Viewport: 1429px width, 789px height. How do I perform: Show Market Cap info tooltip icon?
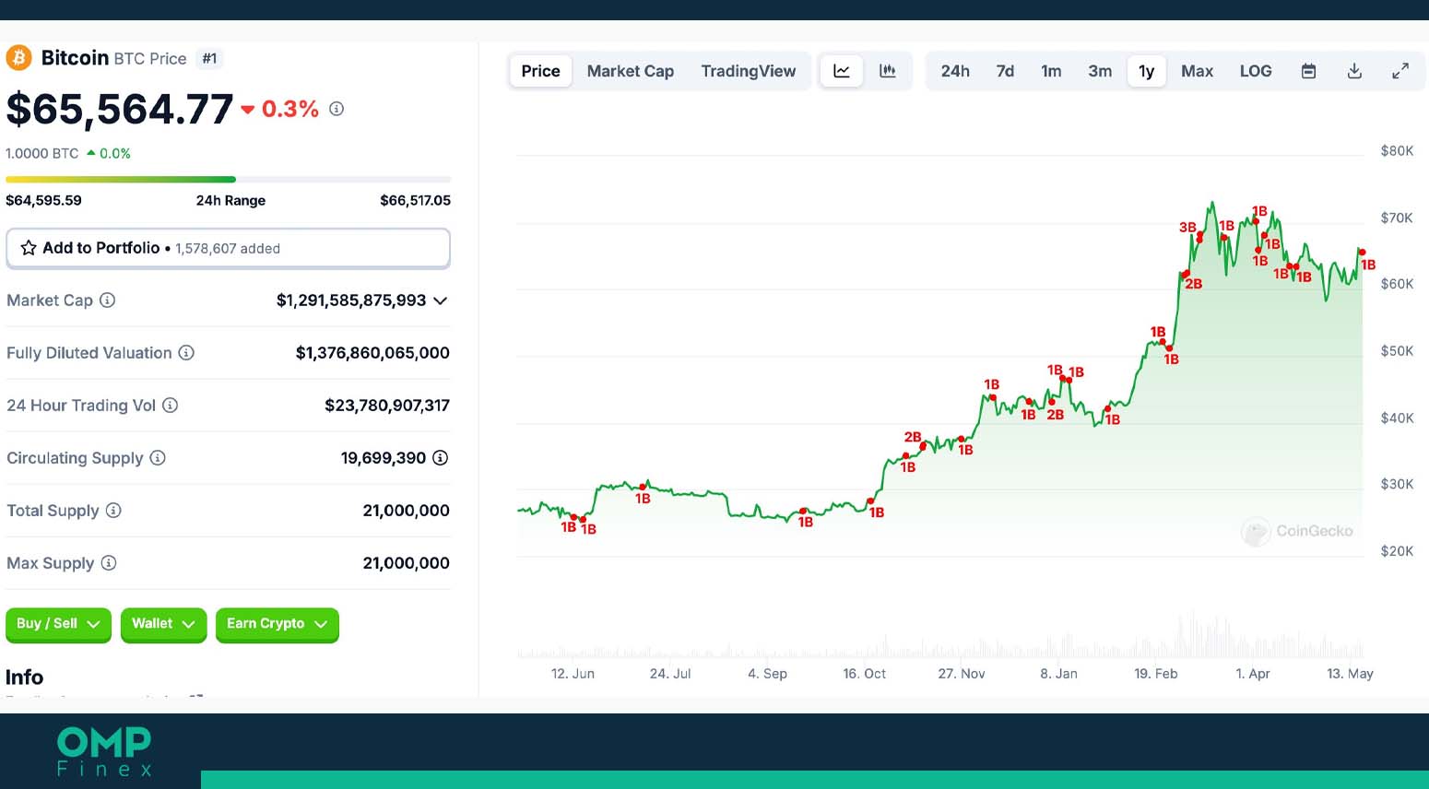108,300
